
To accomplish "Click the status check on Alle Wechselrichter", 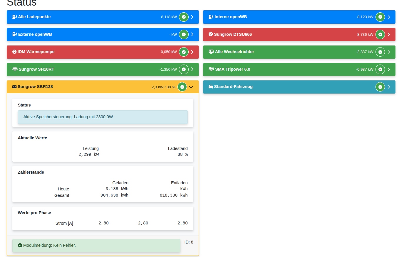I will click(x=380, y=52).
